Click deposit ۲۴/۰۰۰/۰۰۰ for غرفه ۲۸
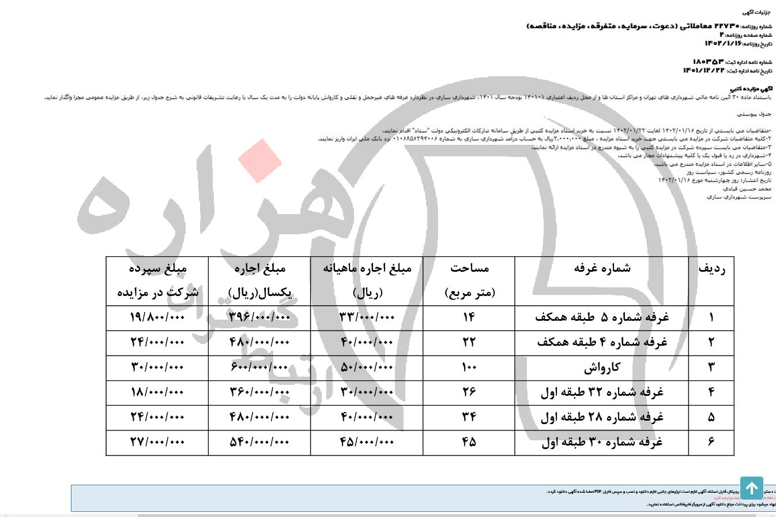Image resolution: width=776 pixels, height=517 pixels. (157, 417)
